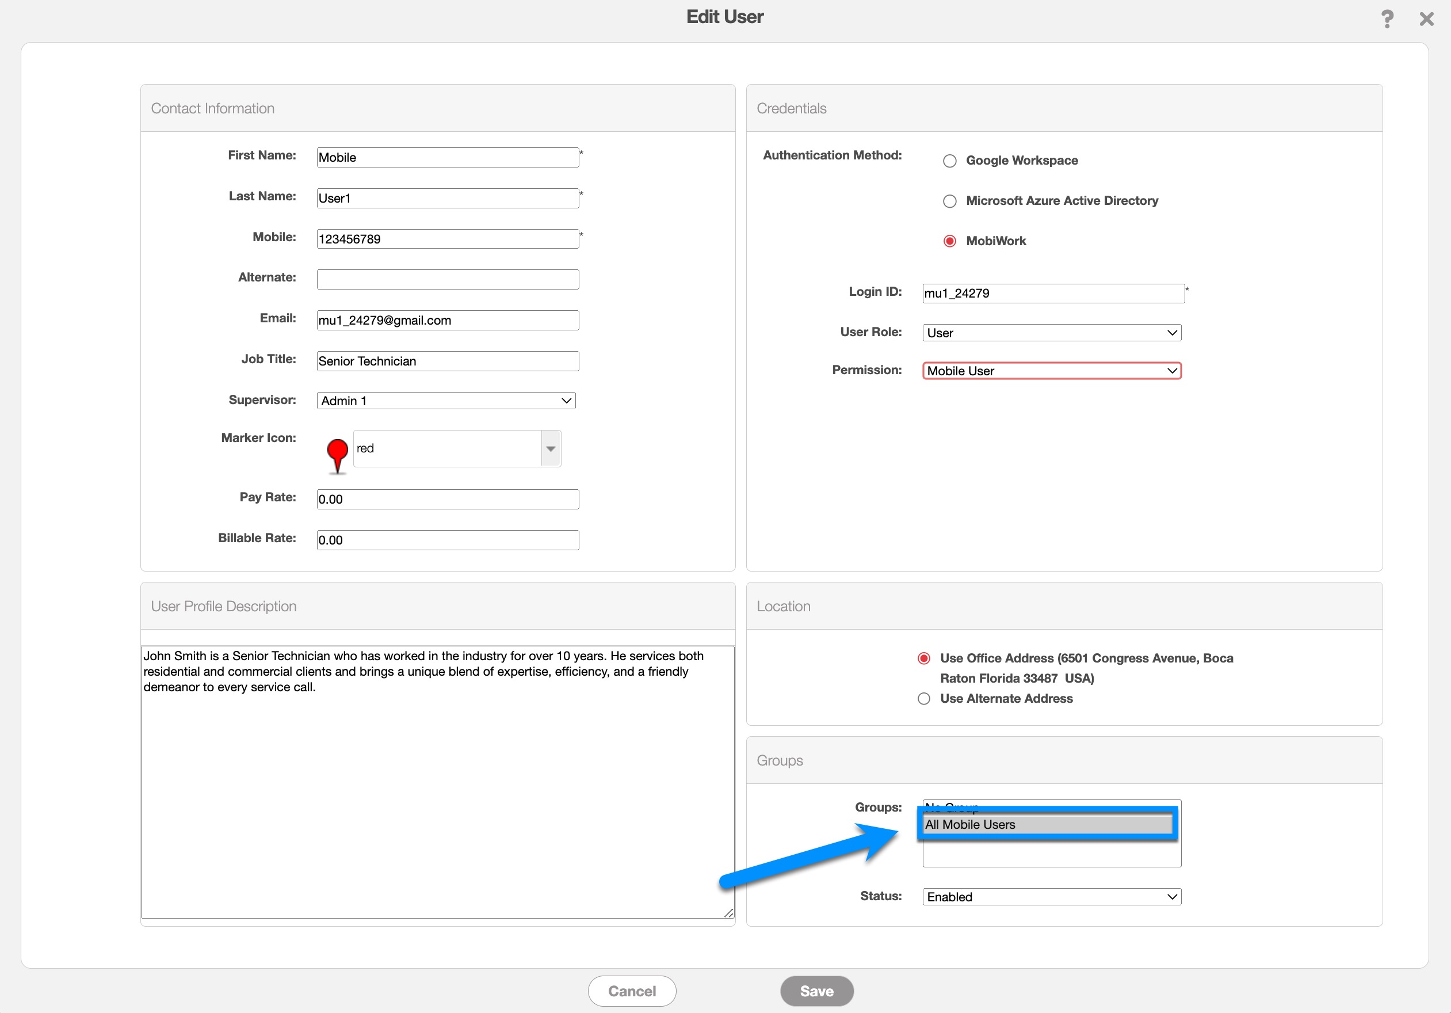Open the Permission dropdown

point(1051,371)
